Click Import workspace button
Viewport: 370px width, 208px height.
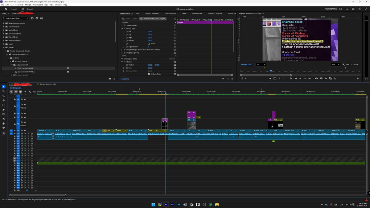[14, 9]
